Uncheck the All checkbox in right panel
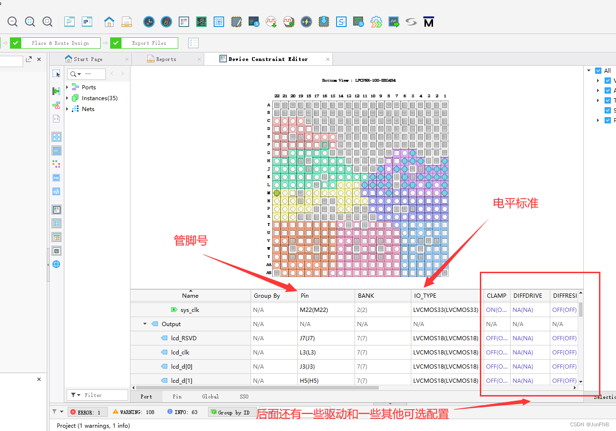Viewport: 616px width, 431px height. [599, 70]
